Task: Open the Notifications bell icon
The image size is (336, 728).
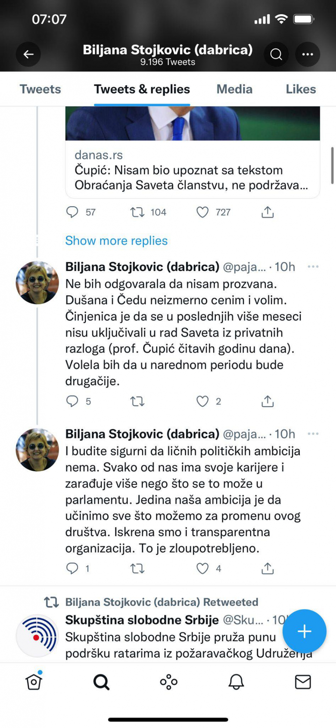Action: tap(235, 682)
